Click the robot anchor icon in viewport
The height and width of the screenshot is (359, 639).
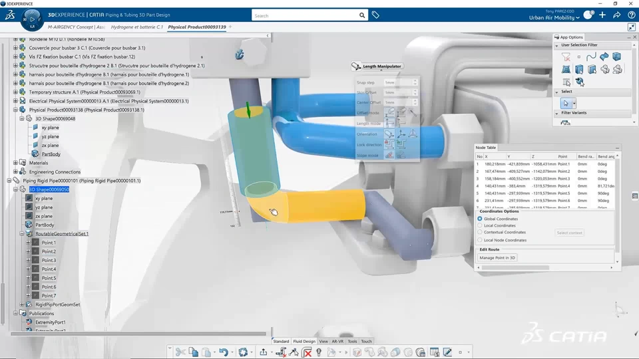(x=240, y=54)
